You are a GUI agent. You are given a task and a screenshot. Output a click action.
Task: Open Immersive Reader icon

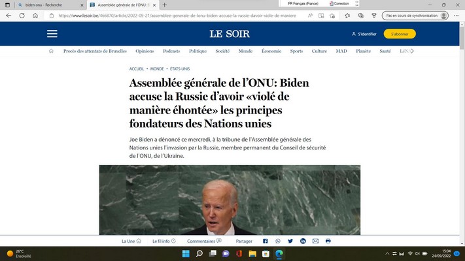(x=321, y=16)
